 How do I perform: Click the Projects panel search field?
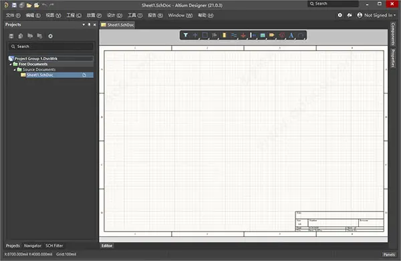coord(51,47)
